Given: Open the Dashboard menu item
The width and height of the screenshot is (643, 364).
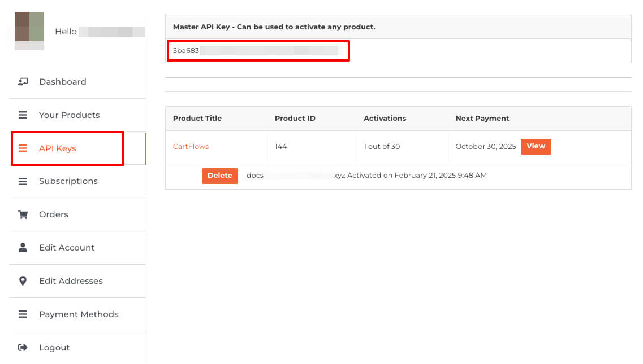Looking at the screenshot, I should pos(62,82).
